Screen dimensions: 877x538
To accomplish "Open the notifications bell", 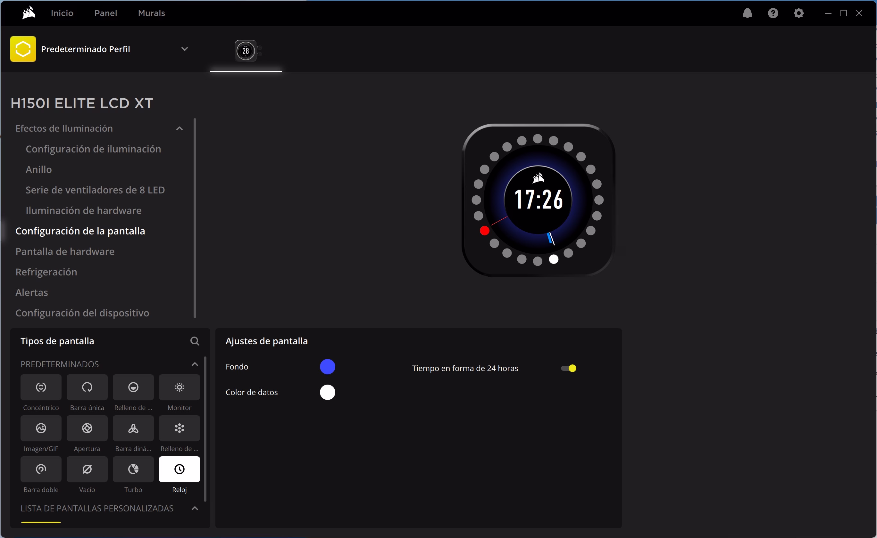I will coord(748,13).
